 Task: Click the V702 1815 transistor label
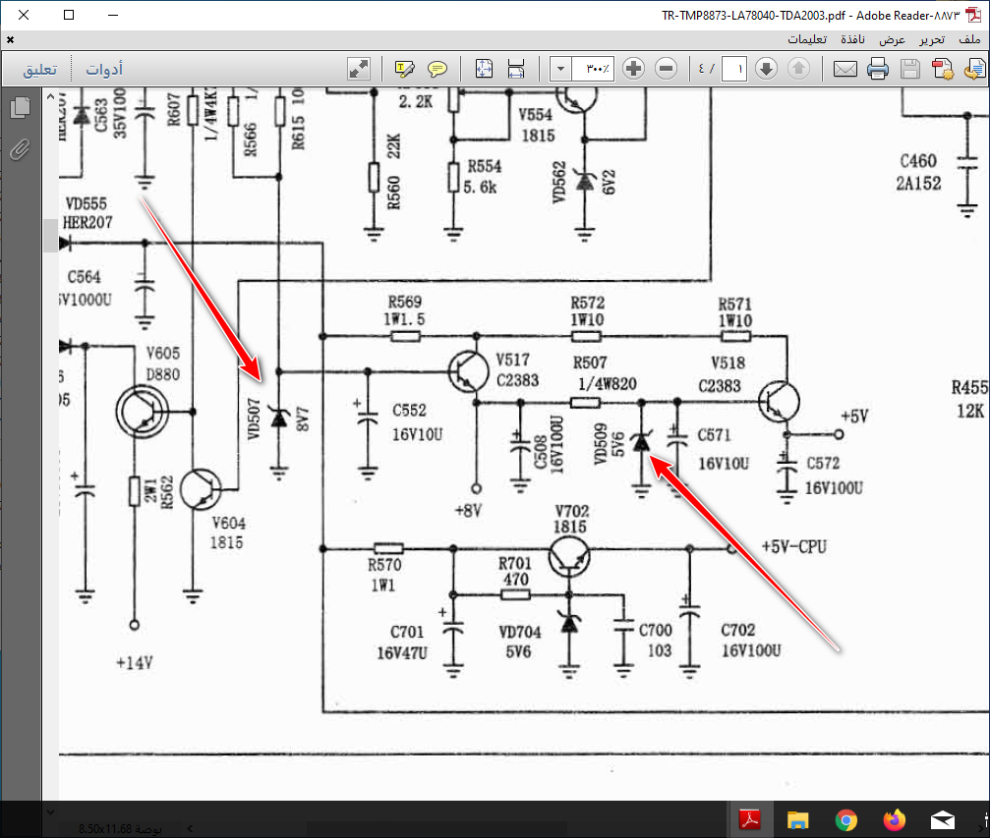[571, 519]
